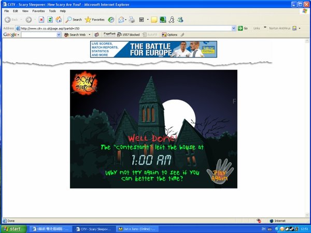Screen dimensions: 311x233
Task: Open the Favorites pane
Action: coord(95,20)
